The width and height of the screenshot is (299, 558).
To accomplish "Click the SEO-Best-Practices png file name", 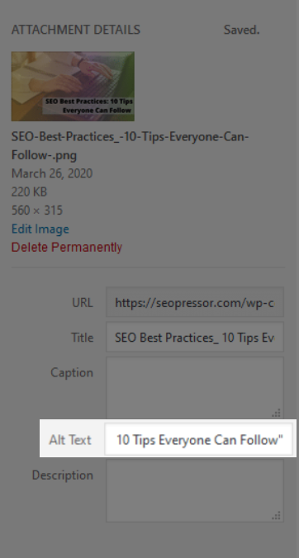I will coord(130,145).
